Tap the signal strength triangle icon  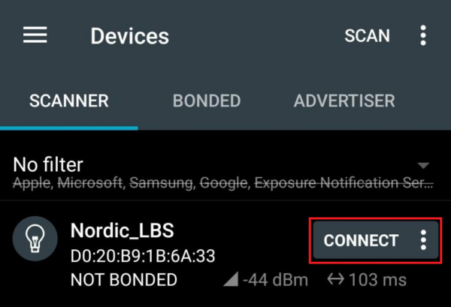point(231,279)
